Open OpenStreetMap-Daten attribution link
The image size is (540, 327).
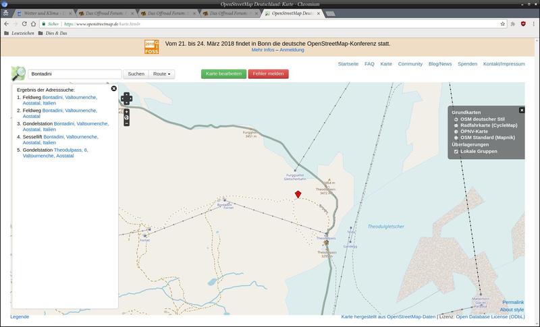point(411,317)
